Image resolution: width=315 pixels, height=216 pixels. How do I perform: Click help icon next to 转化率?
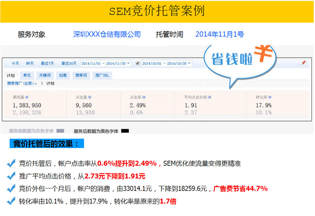pyautogui.click(x=270, y=97)
